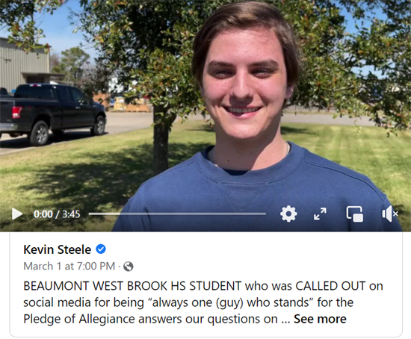Viewport: 411px width, 339px height.
Task: Open the video settings gear
Action: [288, 214]
